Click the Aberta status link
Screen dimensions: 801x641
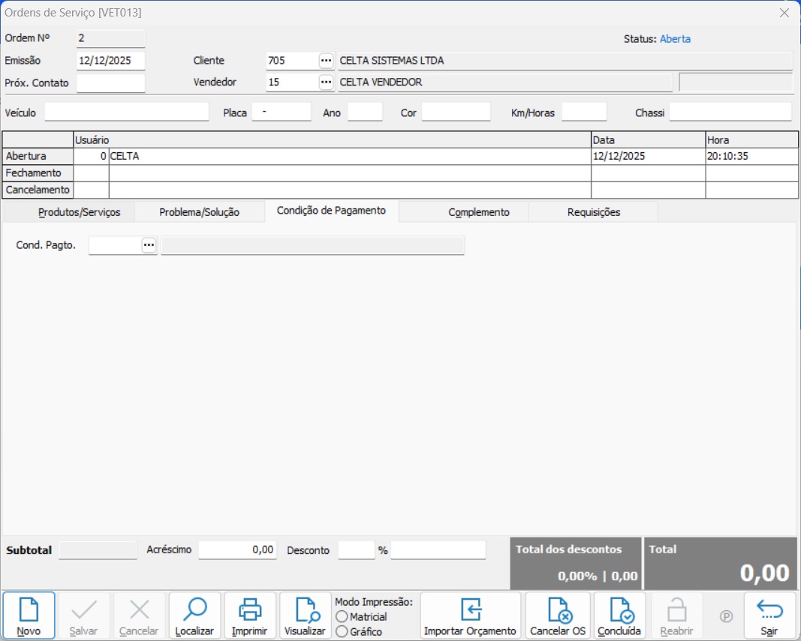675,39
